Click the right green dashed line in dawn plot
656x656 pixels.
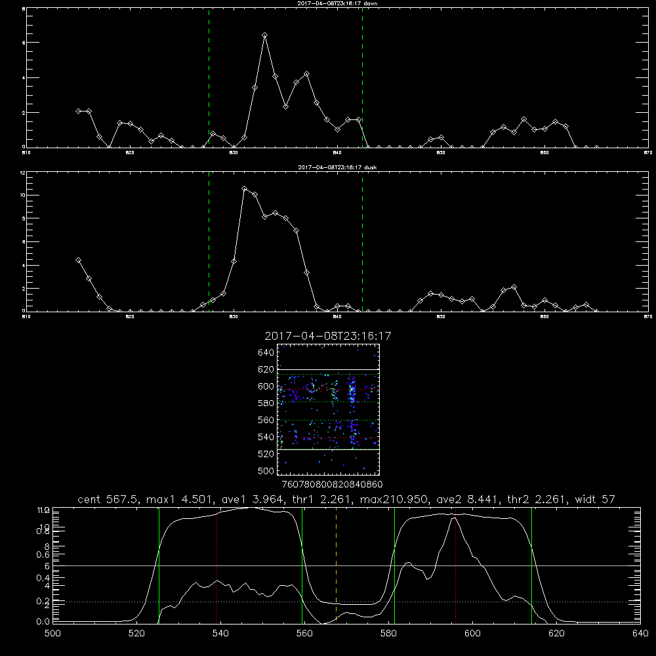point(362,77)
